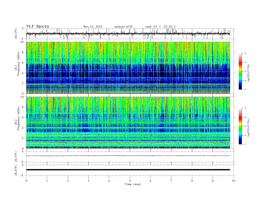The image size is (263, 203).
Task: Click the log(PSD) label beside ch.1 colorbar
Action: click(x=248, y=73)
